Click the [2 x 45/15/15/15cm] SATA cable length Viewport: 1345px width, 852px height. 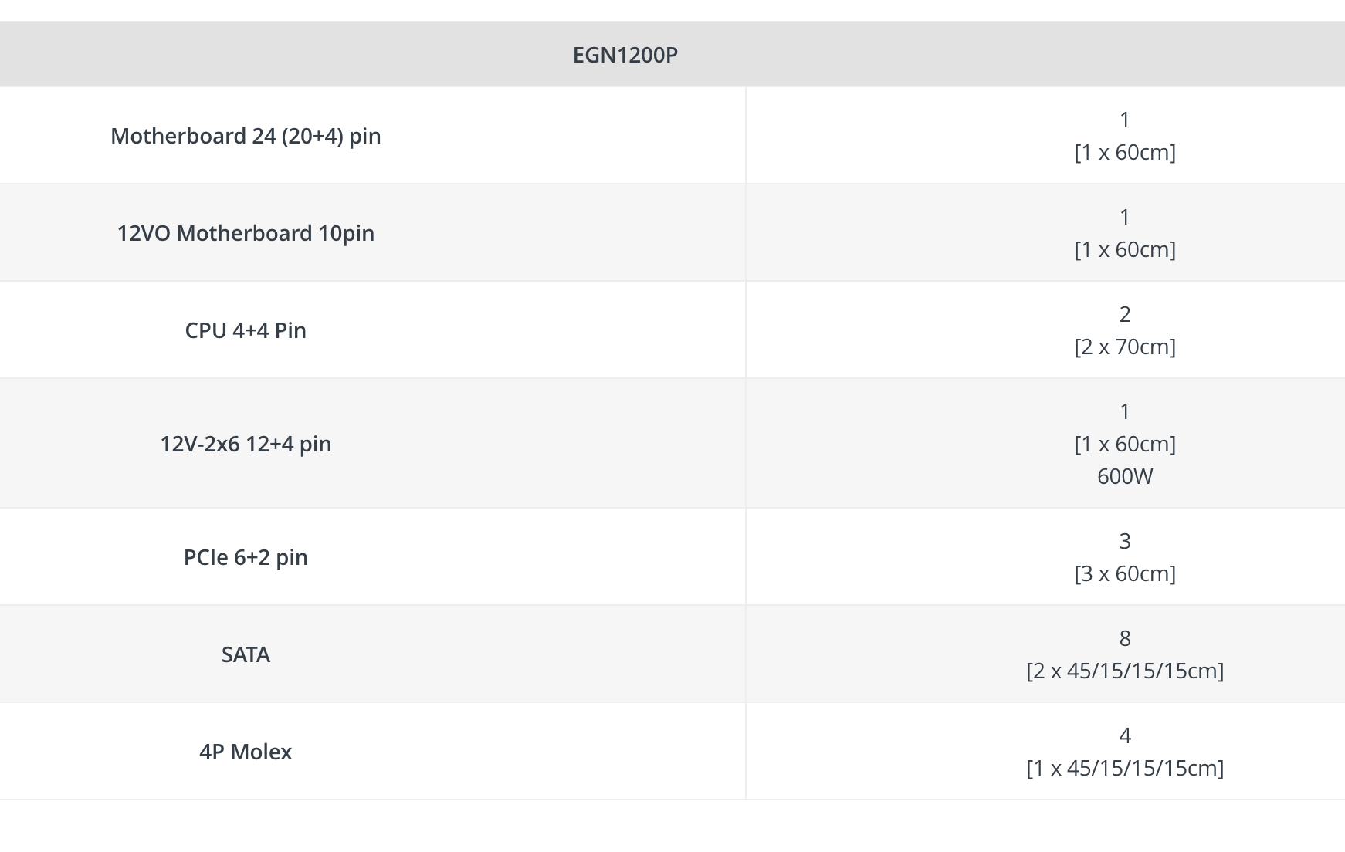point(1124,671)
